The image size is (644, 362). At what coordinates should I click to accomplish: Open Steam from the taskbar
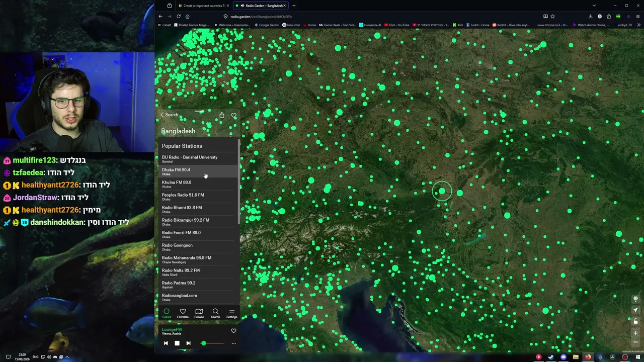click(551, 357)
